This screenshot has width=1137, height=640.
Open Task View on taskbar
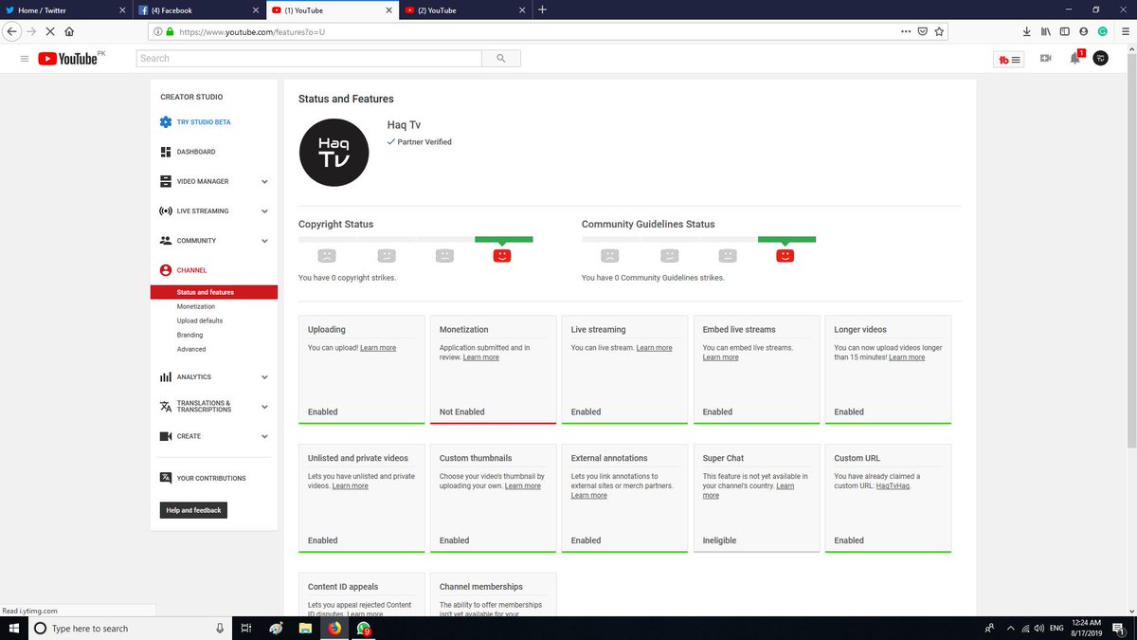pyautogui.click(x=245, y=629)
